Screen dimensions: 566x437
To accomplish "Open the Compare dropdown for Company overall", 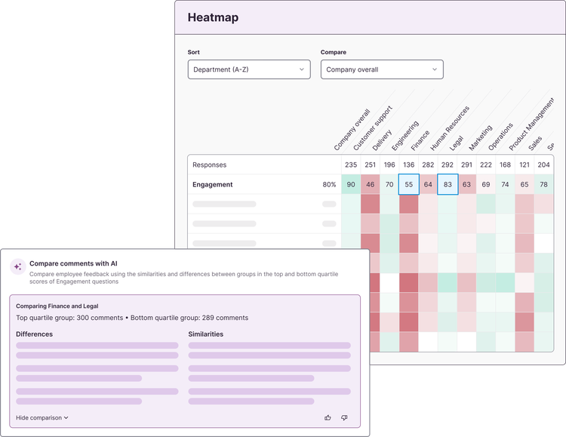I will pyautogui.click(x=382, y=69).
